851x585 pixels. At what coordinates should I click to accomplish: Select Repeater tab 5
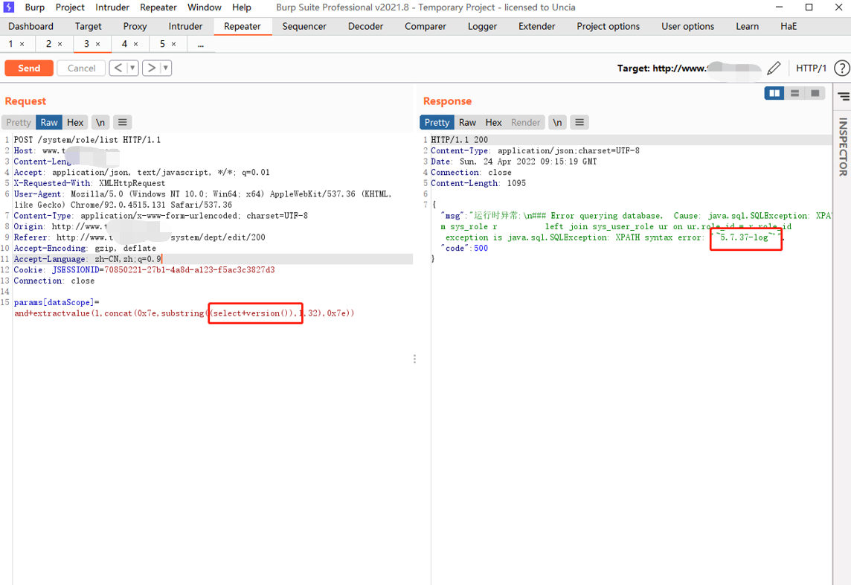pos(162,44)
